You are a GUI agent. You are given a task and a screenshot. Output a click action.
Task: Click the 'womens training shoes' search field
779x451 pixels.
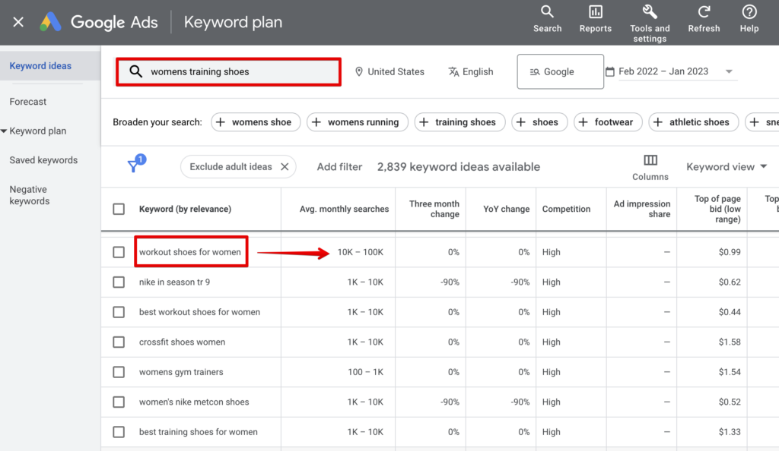point(228,72)
